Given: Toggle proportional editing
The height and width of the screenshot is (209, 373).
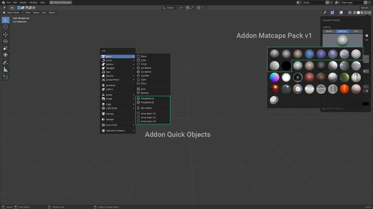Looking at the screenshot, I should (x=199, y=8).
